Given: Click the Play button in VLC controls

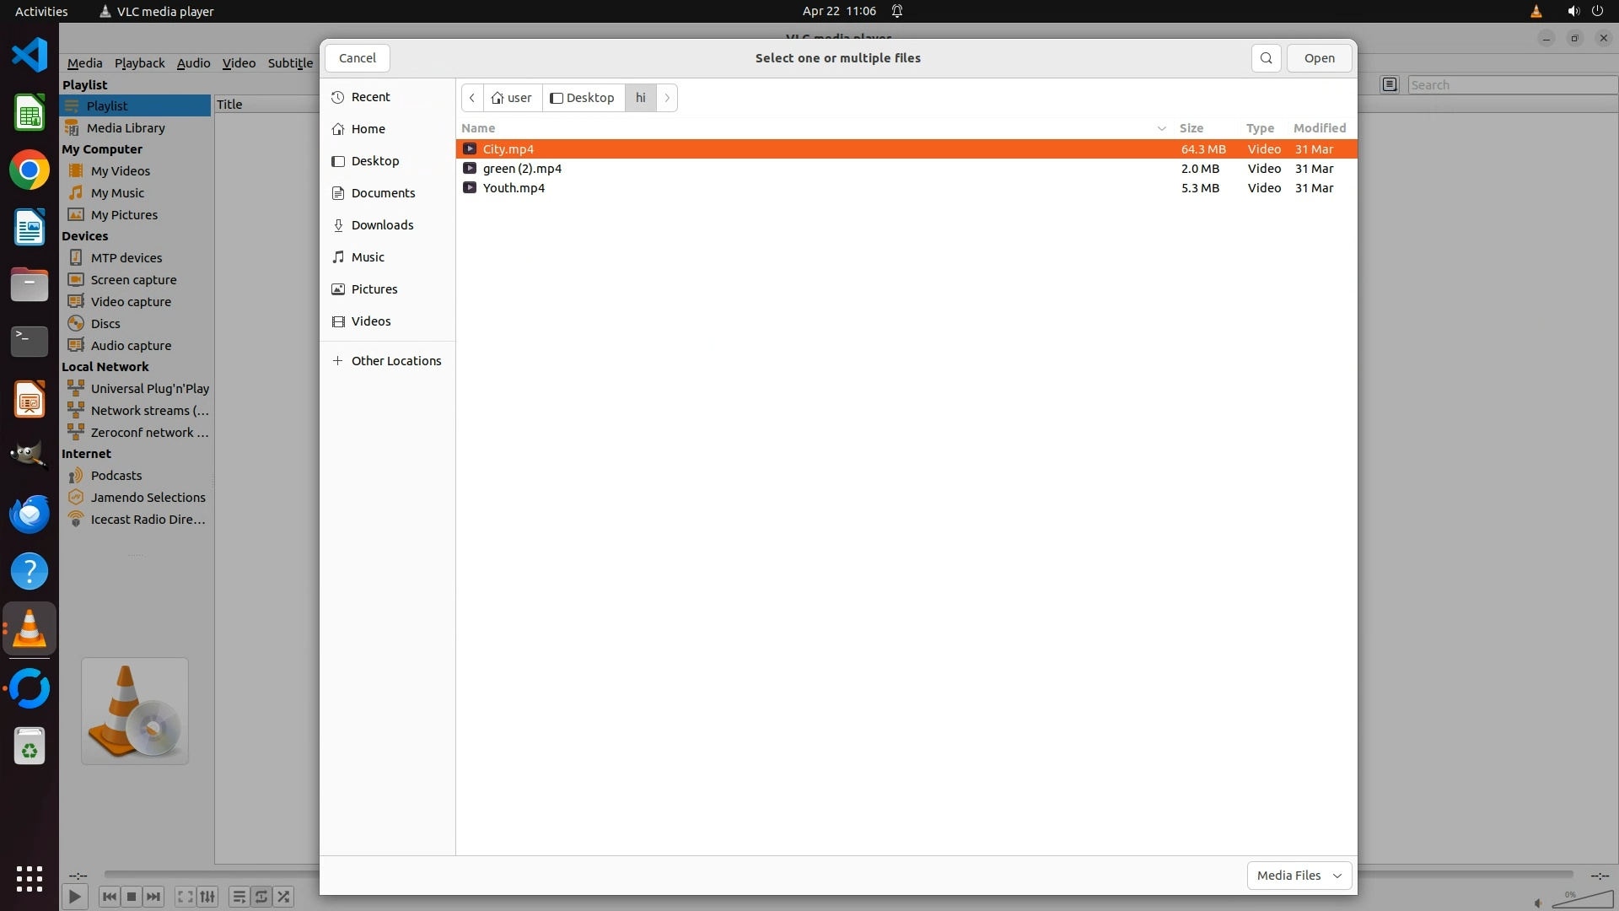Looking at the screenshot, I should tap(74, 897).
